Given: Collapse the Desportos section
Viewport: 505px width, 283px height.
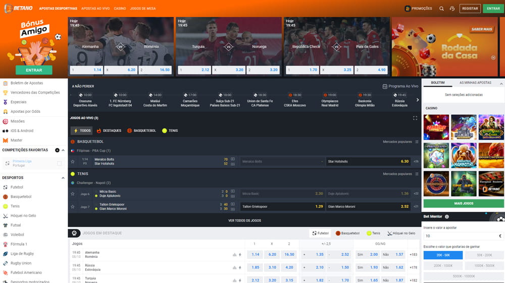Looking at the screenshot, I should pyautogui.click(x=63, y=178).
